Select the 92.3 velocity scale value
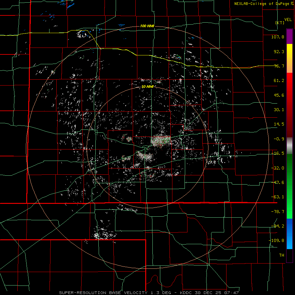 (x=279, y=51)
